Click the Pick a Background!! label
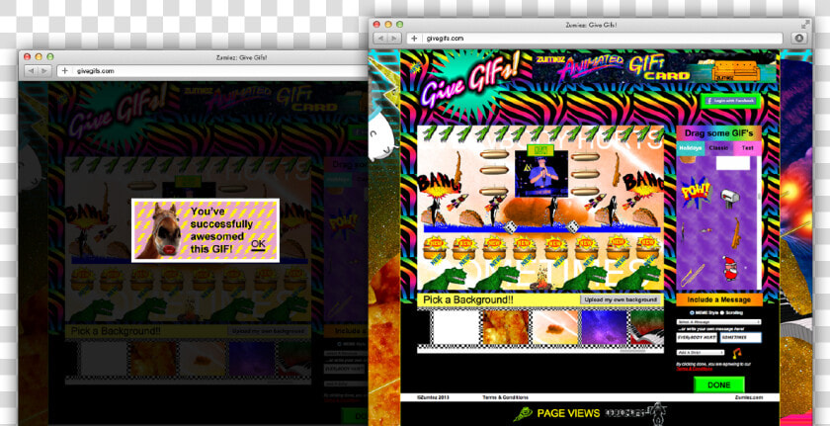 pos(468,300)
